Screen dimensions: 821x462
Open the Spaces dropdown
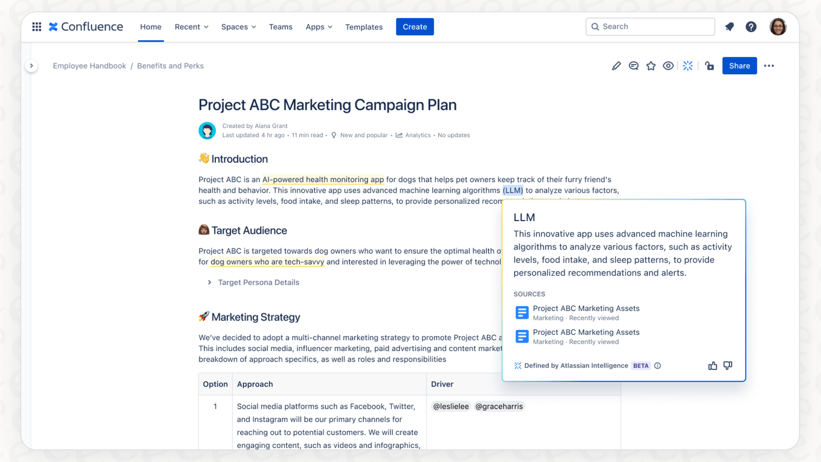pyautogui.click(x=238, y=27)
